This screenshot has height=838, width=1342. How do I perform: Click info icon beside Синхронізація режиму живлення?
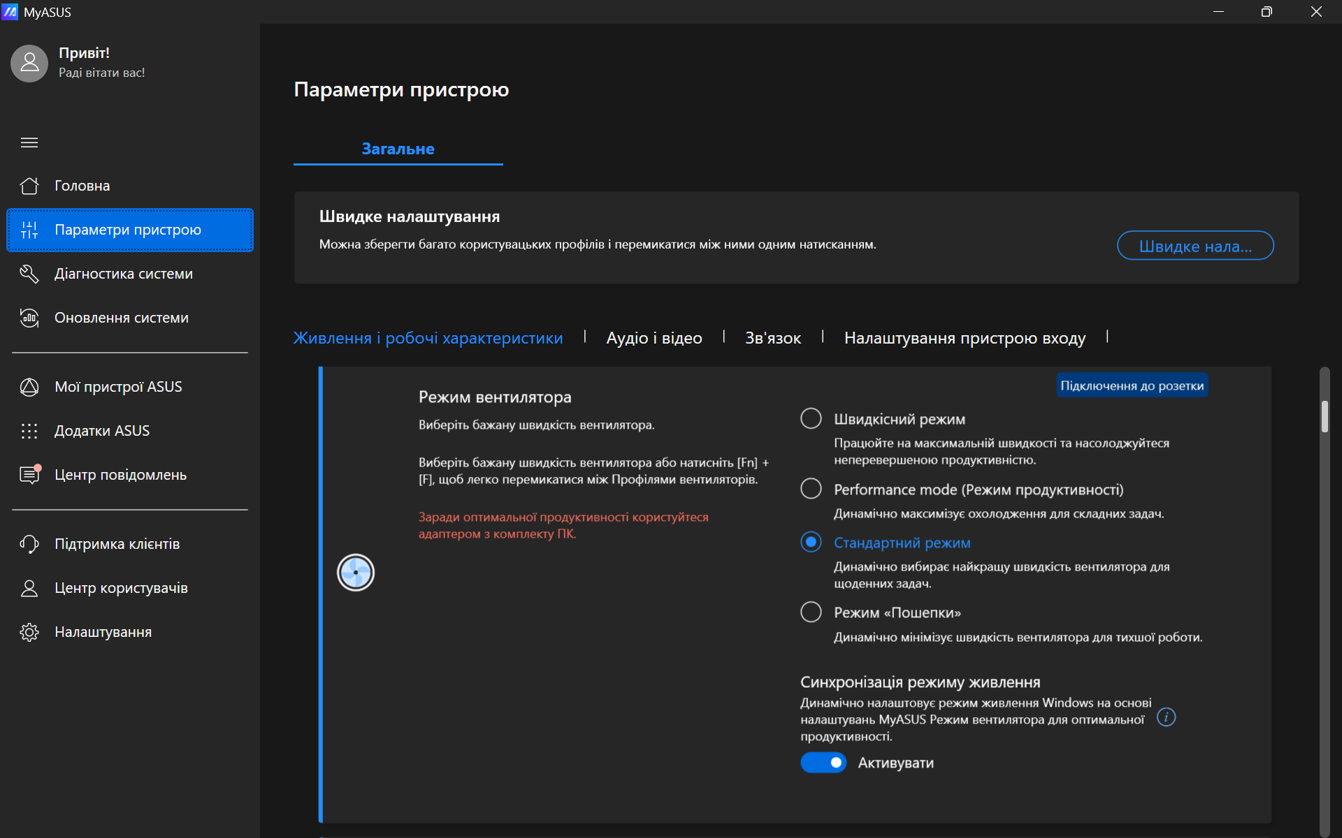1166,717
